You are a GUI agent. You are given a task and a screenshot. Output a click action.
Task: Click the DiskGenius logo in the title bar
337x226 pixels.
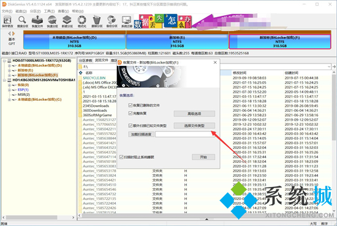tap(4, 4)
